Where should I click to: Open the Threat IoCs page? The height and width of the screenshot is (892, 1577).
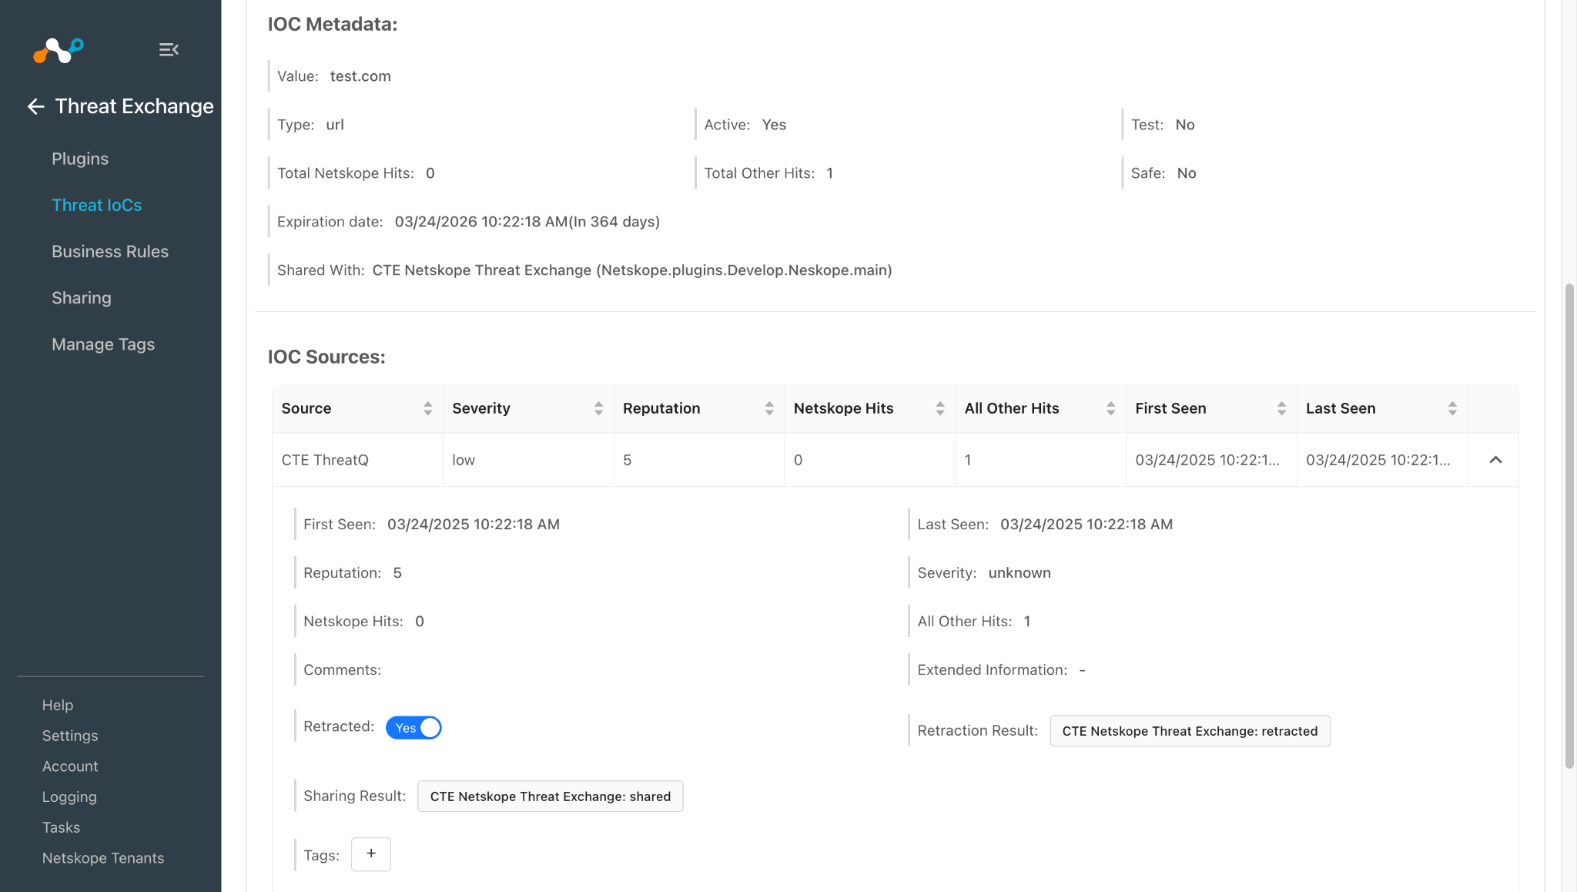click(x=97, y=205)
